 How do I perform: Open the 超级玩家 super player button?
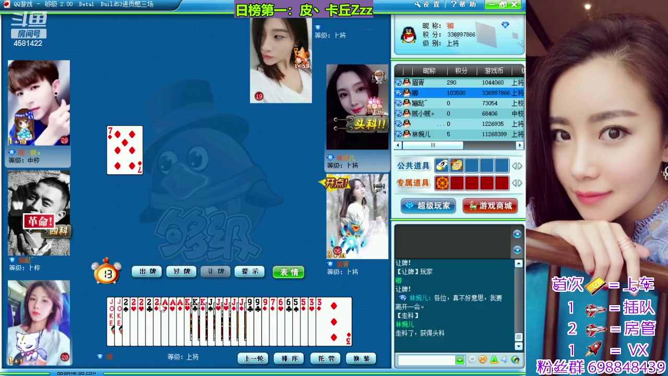point(428,206)
